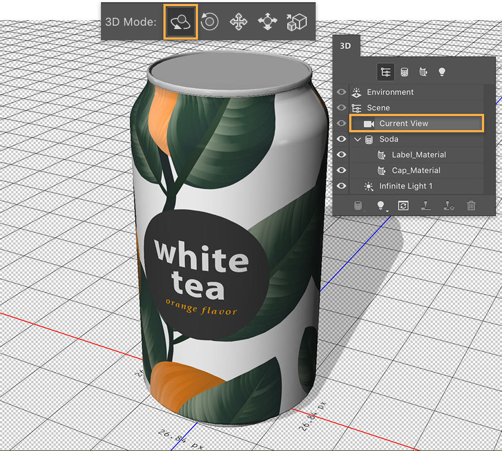Delete selection using the trash icon
The image size is (502, 451).
click(x=471, y=205)
